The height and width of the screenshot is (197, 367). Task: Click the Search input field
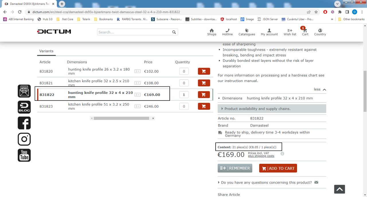[134, 32]
